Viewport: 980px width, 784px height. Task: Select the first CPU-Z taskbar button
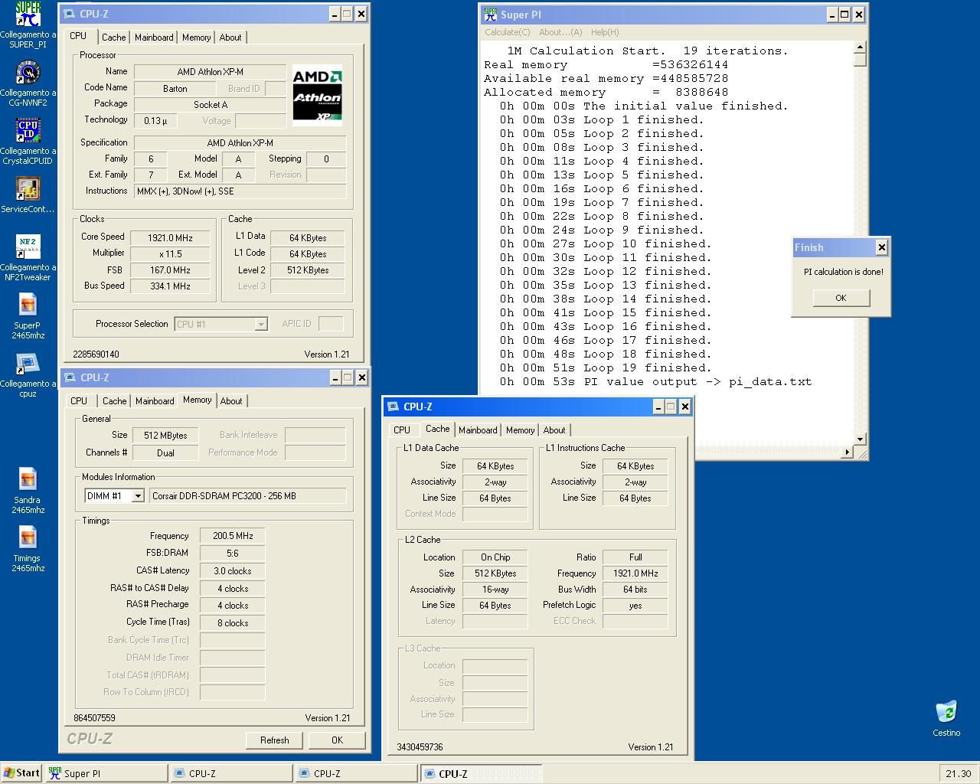coord(231,773)
